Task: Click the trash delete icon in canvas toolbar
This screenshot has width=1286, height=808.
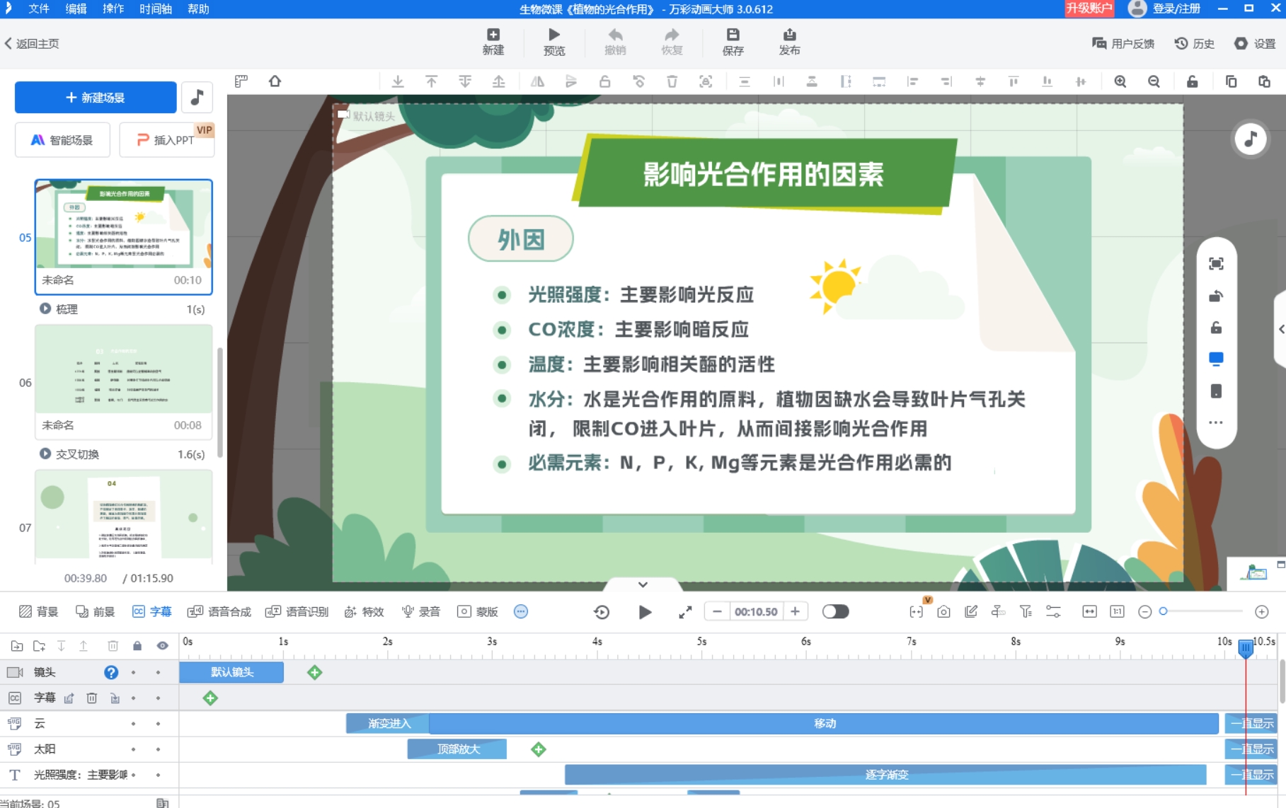Action: point(672,81)
